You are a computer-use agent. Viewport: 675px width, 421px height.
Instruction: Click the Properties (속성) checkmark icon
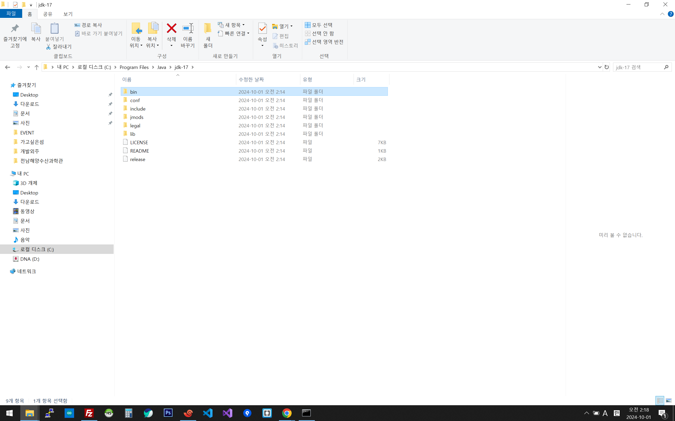click(262, 29)
